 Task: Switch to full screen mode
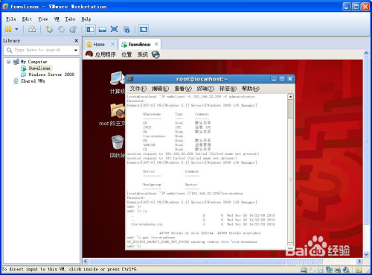pyautogui.click(x=114, y=29)
